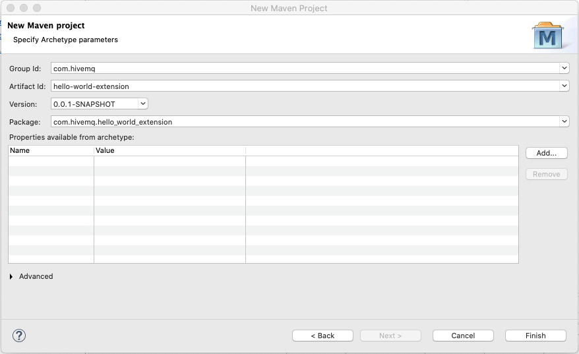
Task: Click in the Artifact Id text field
Action: [303, 86]
